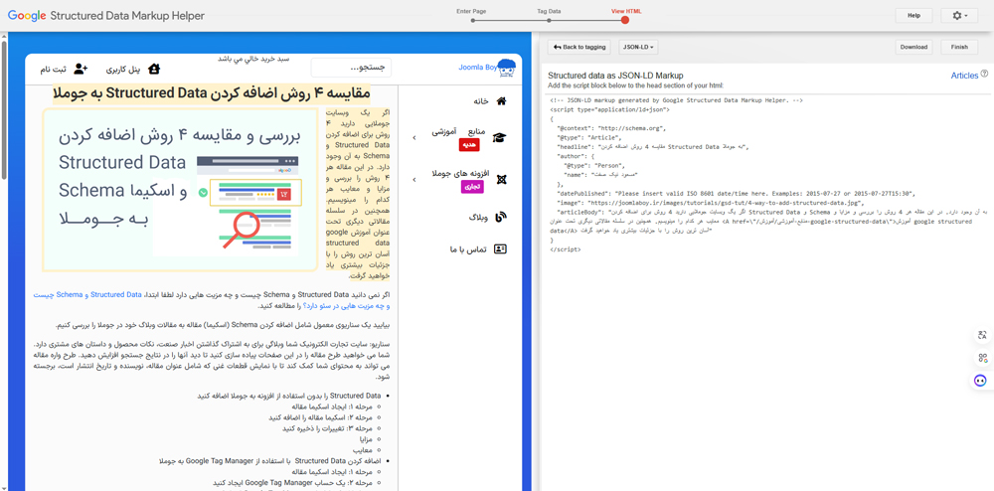
Task: Open the خانه menu item
Action: (x=479, y=101)
